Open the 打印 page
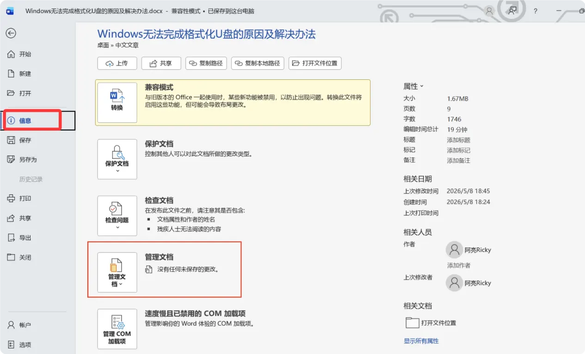 (x=25, y=198)
